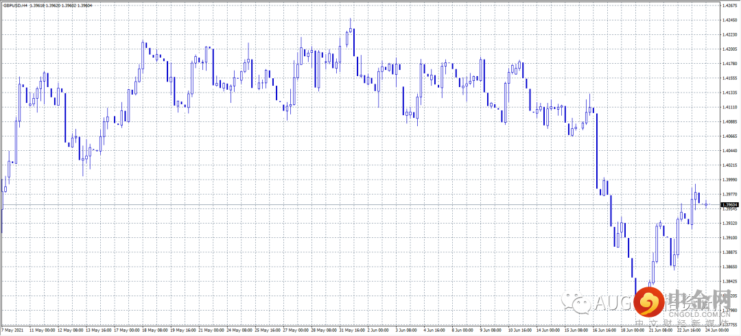Viewport: 741px width, 336px height.
Task: Select the 17 May 00:00 time label
Action: coord(126,330)
